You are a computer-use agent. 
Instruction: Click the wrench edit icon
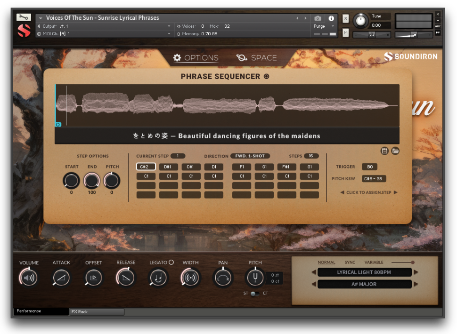[x=24, y=17]
